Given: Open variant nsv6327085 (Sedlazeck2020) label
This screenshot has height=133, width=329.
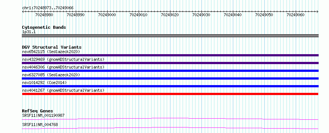Looking at the screenshot, I should pos(51,75).
